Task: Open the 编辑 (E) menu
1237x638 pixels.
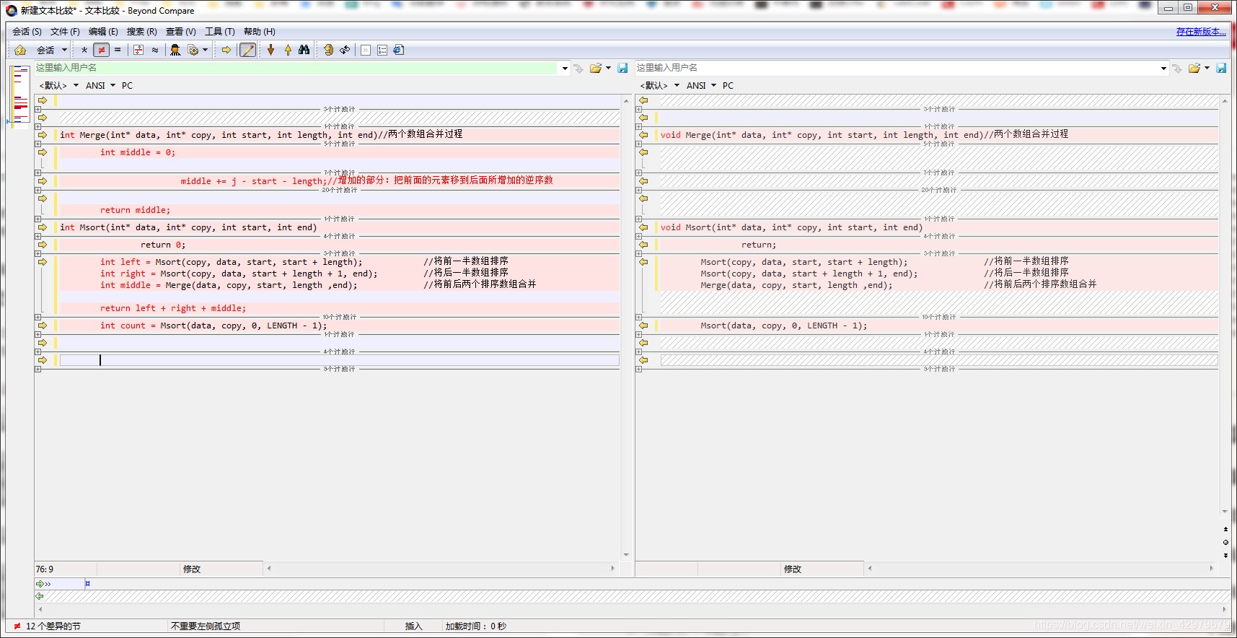Action: click(x=103, y=32)
